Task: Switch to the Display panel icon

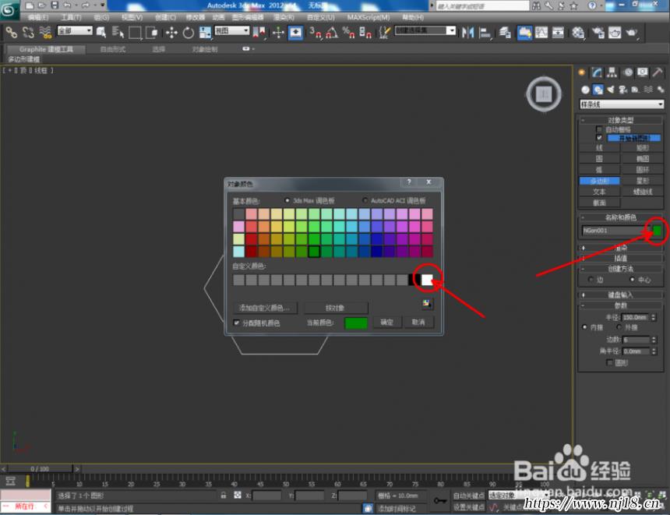Action: 643,72
